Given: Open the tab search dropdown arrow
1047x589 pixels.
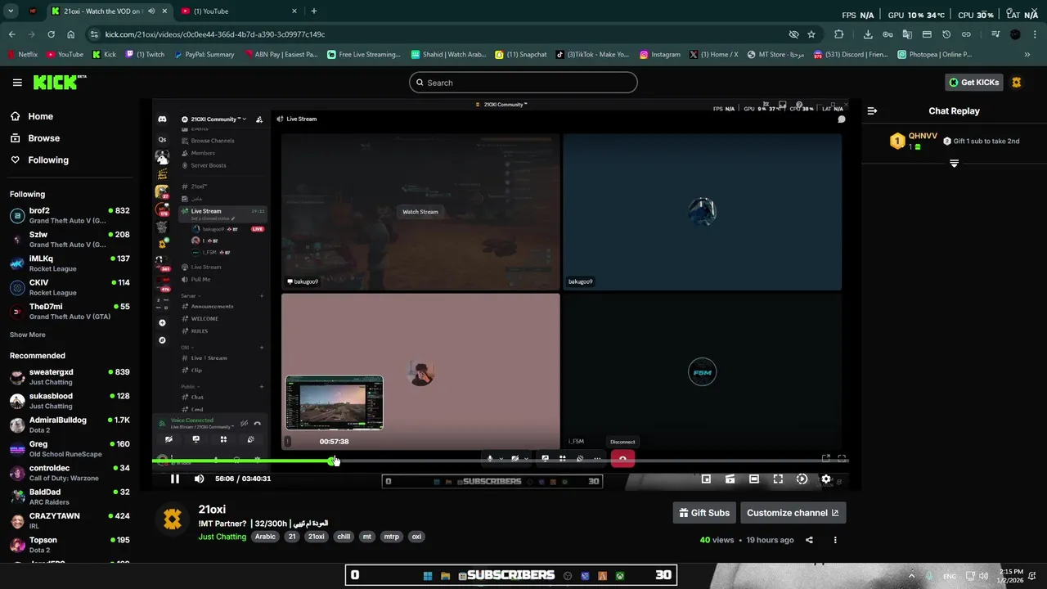Looking at the screenshot, I should pyautogui.click(x=11, y=11).
